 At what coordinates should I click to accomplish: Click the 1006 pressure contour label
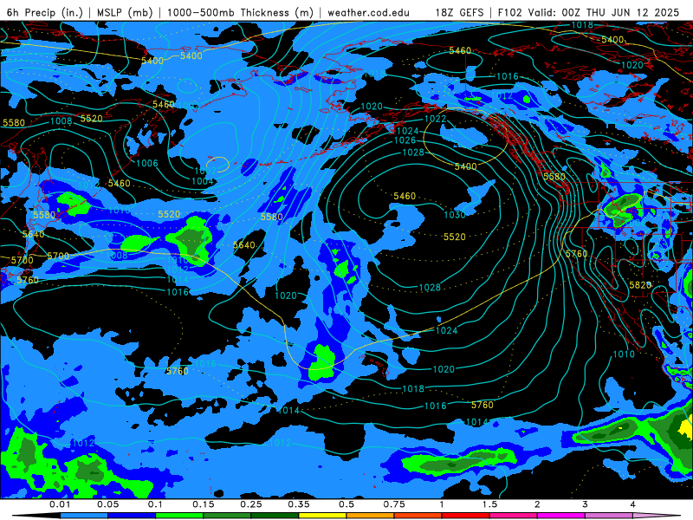[x=147, y=164]
